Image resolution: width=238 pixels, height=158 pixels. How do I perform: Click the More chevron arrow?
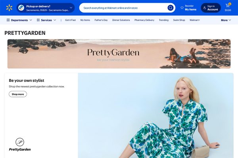click(230, 20)
